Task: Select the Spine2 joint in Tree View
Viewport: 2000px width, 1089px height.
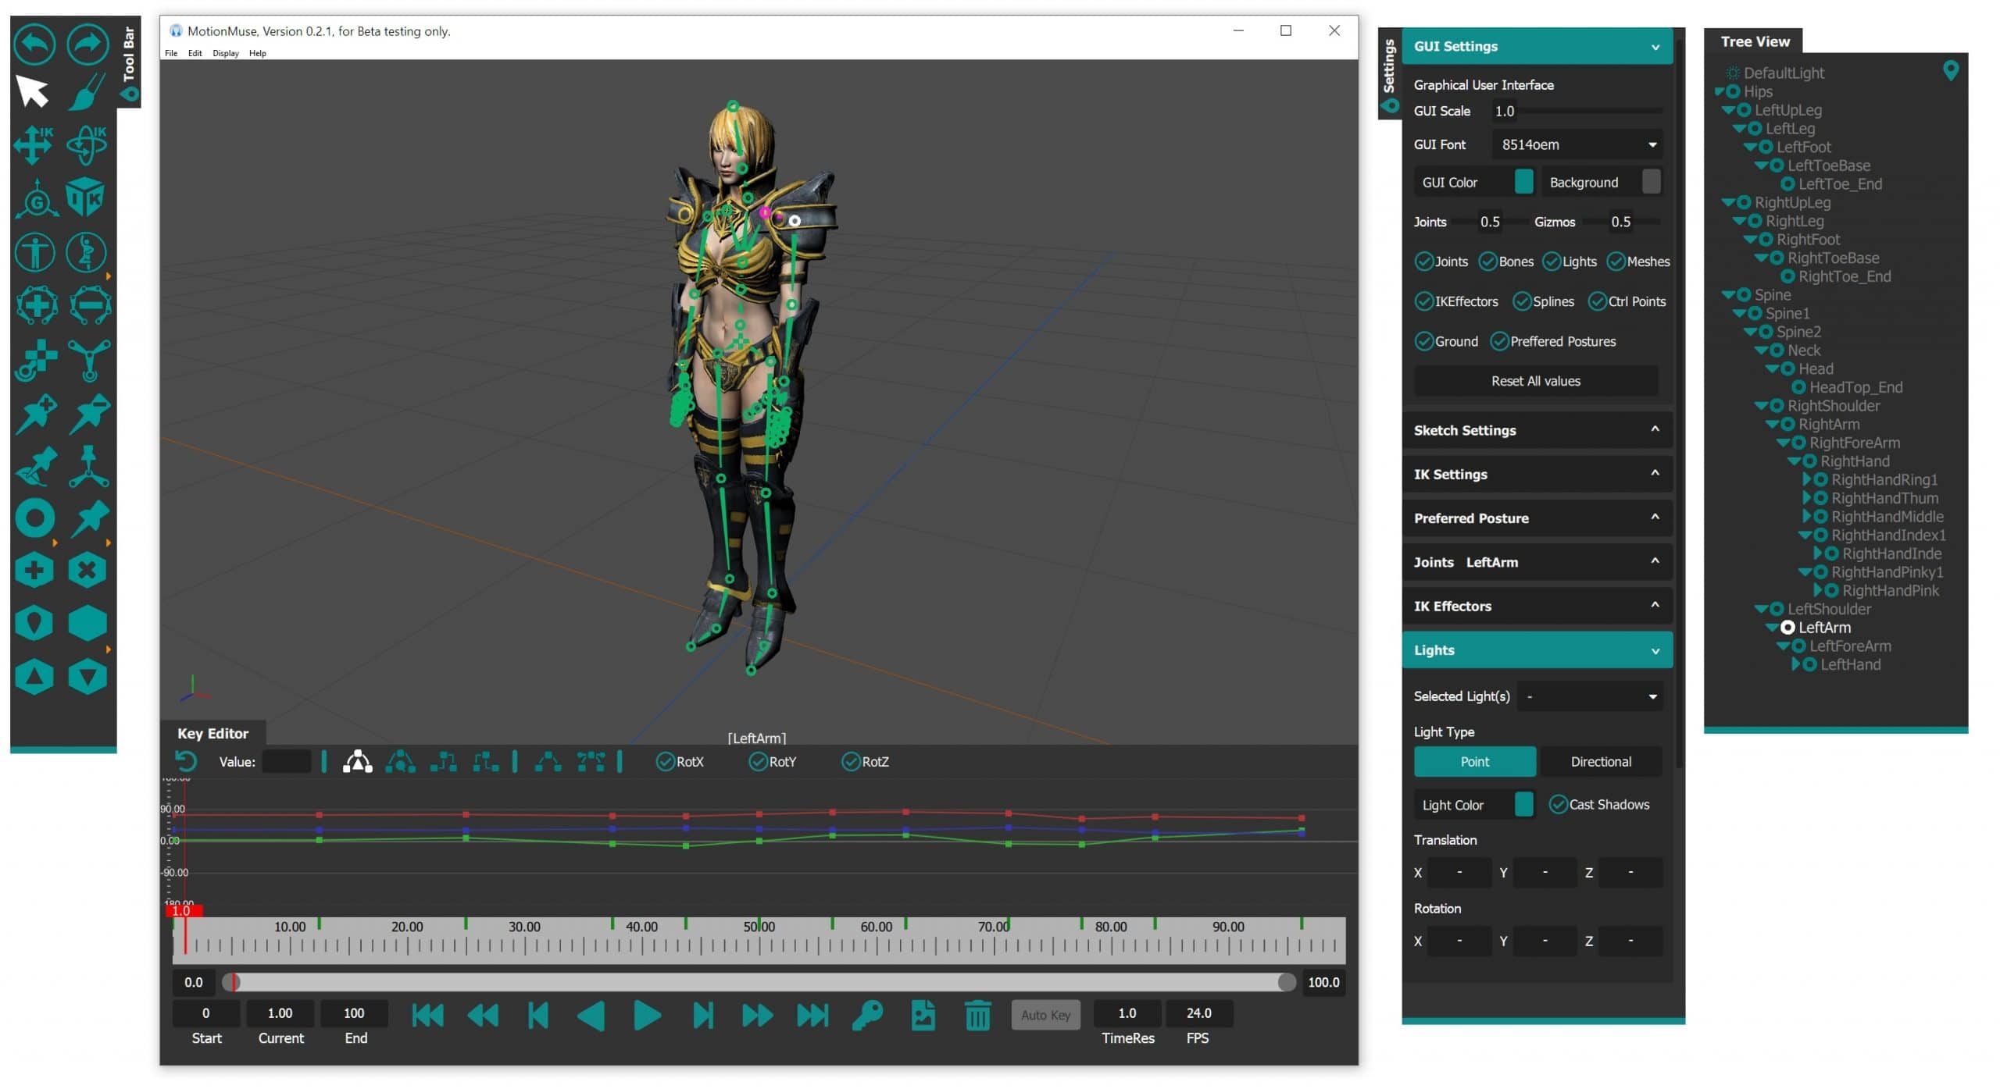Action: tap(1798, 332)
